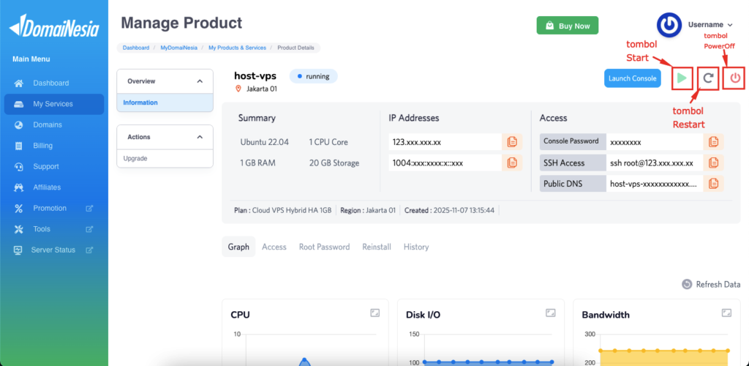Collapse the Overview panel section
This screenshot has width=749, height=366.
click(200, 81)
